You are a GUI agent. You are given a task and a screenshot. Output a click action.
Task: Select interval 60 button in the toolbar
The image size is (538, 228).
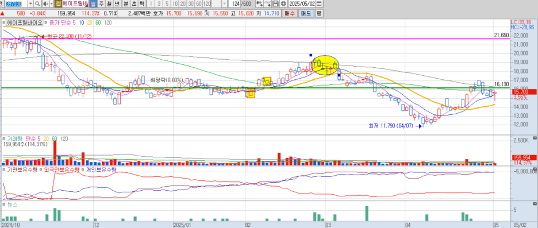[x=199, y=4]
